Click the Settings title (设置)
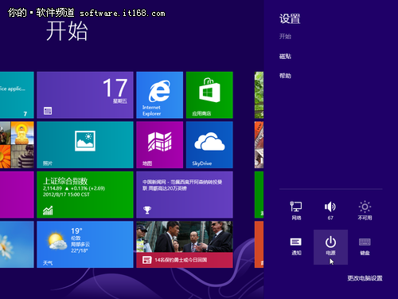 [290, 19]
